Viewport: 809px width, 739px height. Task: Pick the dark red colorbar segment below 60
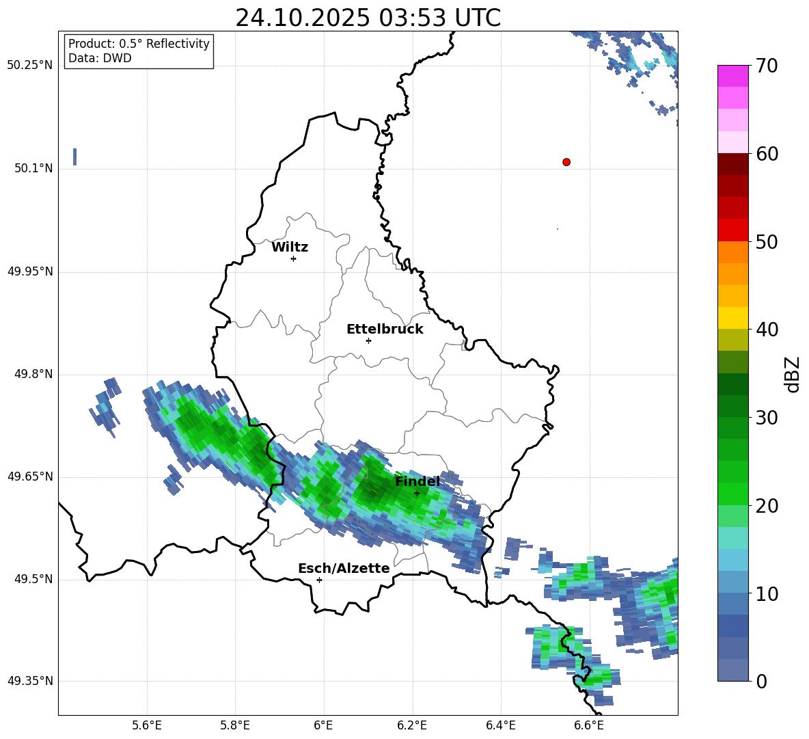click(x=732, y=164)
